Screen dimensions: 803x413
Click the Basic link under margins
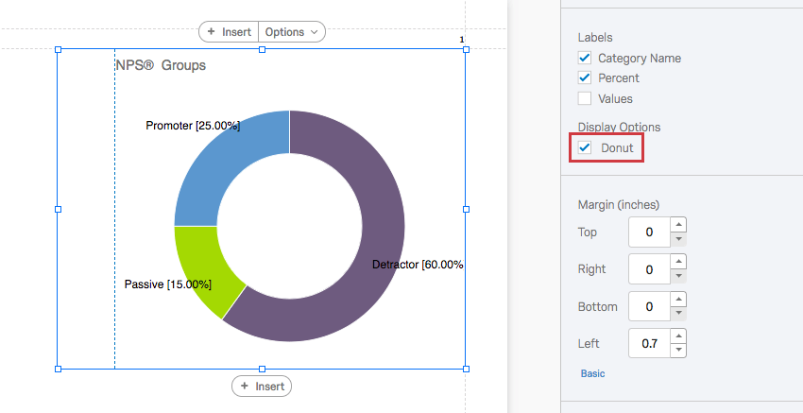[592, 373]
